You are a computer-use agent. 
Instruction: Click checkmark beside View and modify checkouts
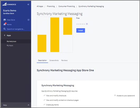[44, 95]
